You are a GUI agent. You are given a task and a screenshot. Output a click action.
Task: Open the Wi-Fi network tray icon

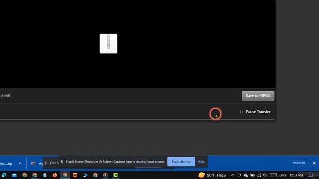259,175
